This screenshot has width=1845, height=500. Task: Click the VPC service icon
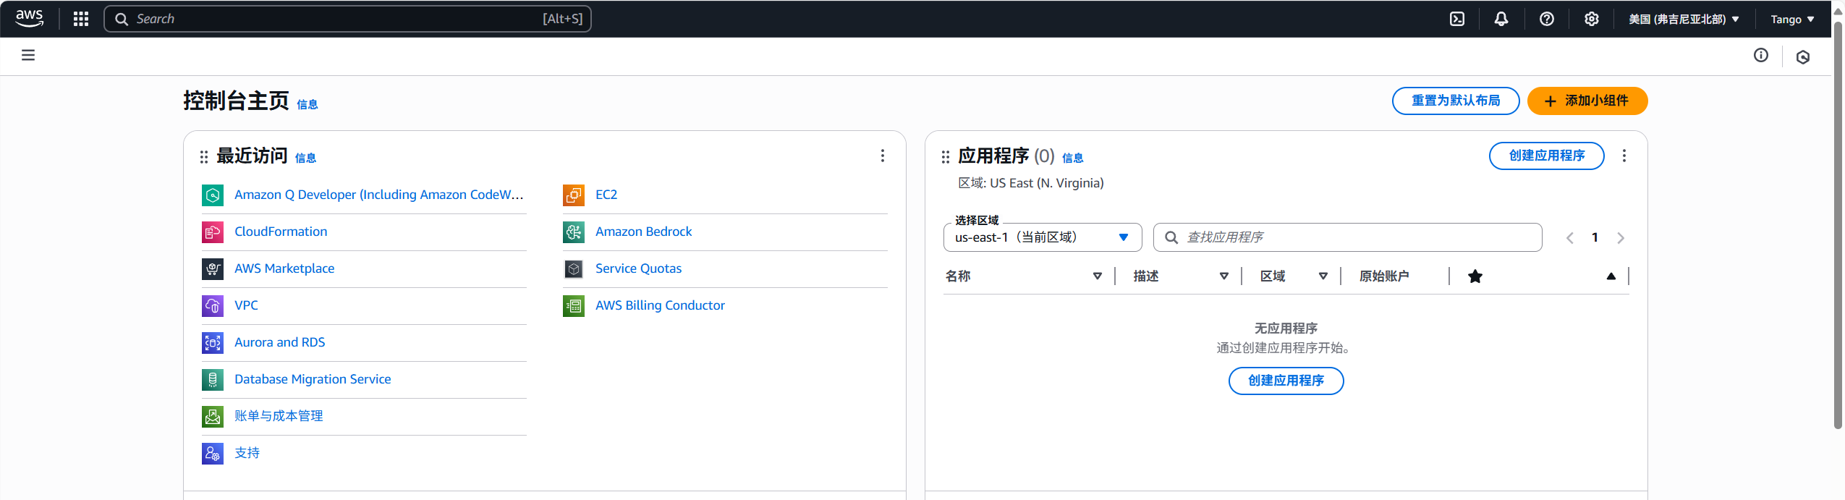tap(213, 306)
